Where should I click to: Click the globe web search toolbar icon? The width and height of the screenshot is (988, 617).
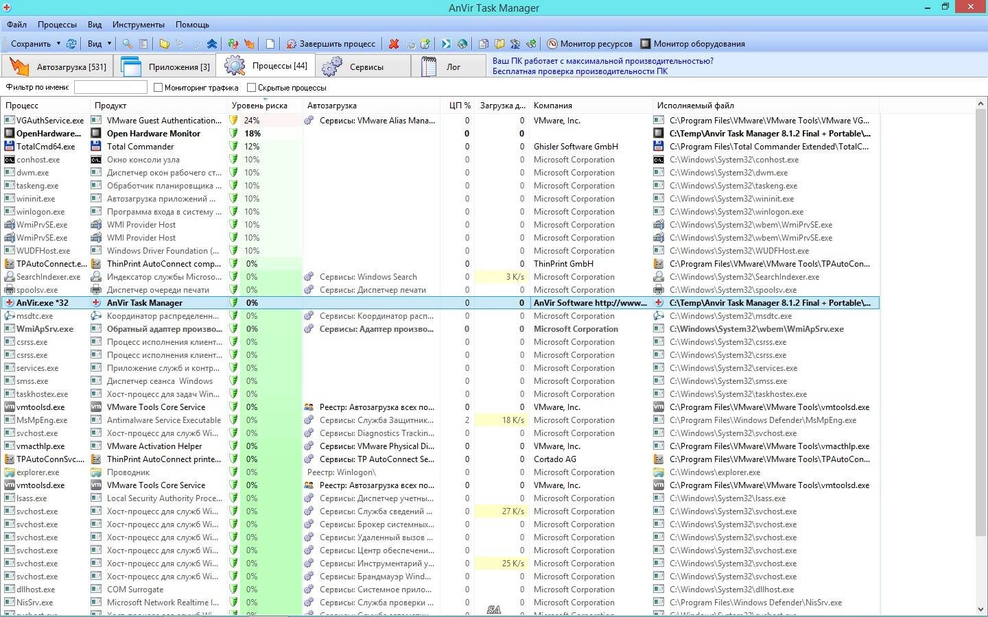point(462,43)
